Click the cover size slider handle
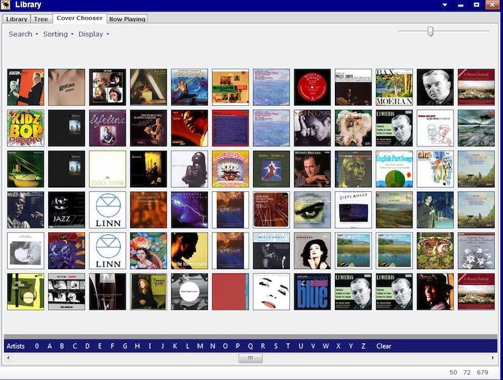503x380 pixels. point(430,32)
